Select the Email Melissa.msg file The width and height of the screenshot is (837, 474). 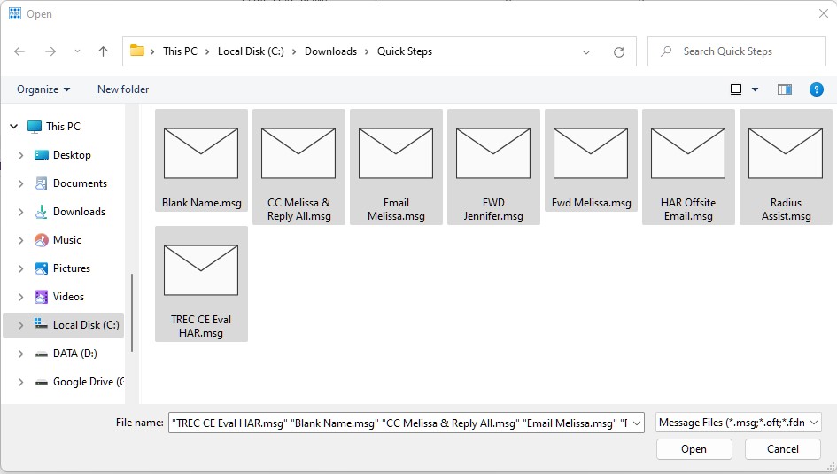[x=396, y=167]
